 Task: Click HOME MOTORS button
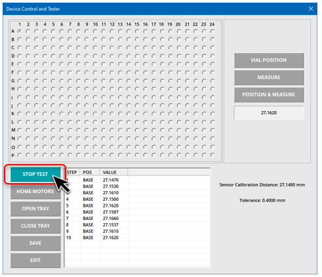tap(35, 192)
